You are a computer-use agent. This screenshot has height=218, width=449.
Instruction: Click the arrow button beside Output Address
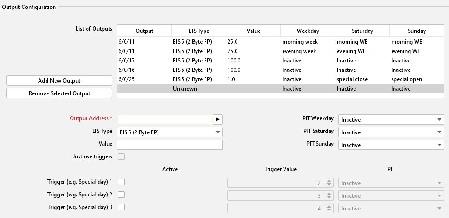click(217, 119)
